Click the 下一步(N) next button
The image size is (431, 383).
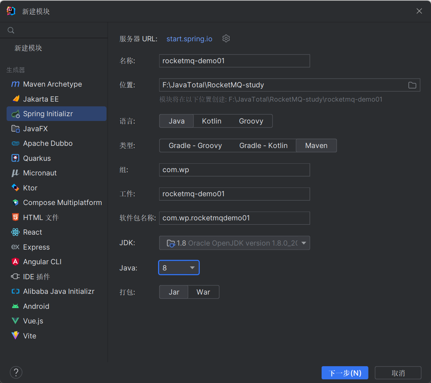point(345,373)
